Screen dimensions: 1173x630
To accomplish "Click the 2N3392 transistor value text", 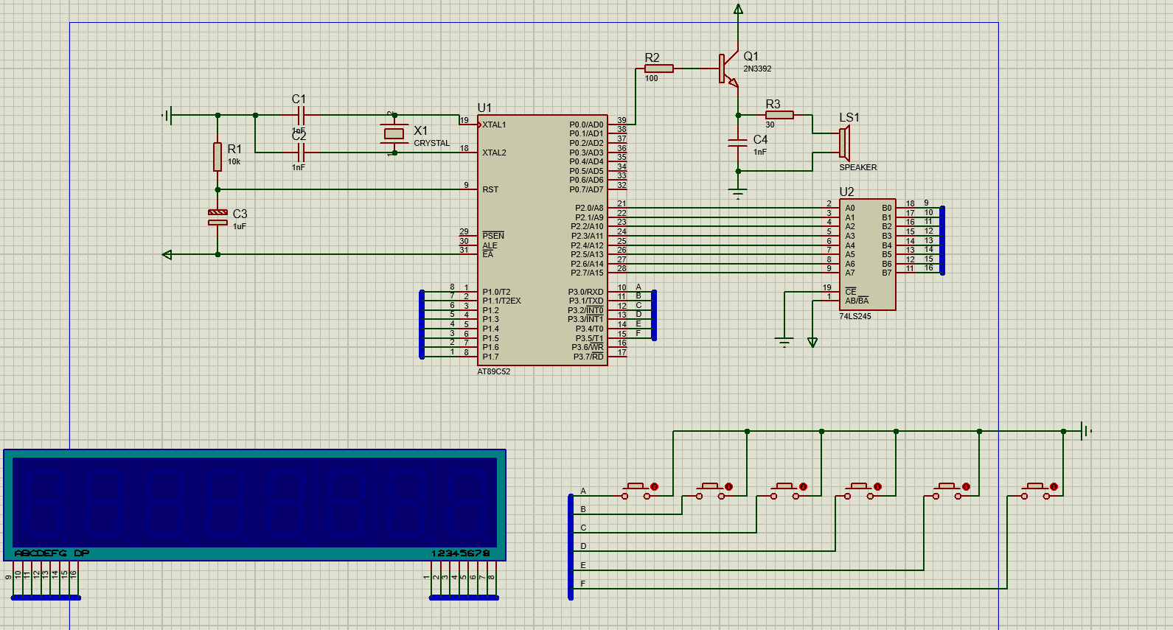I will [x=757, y=69].
